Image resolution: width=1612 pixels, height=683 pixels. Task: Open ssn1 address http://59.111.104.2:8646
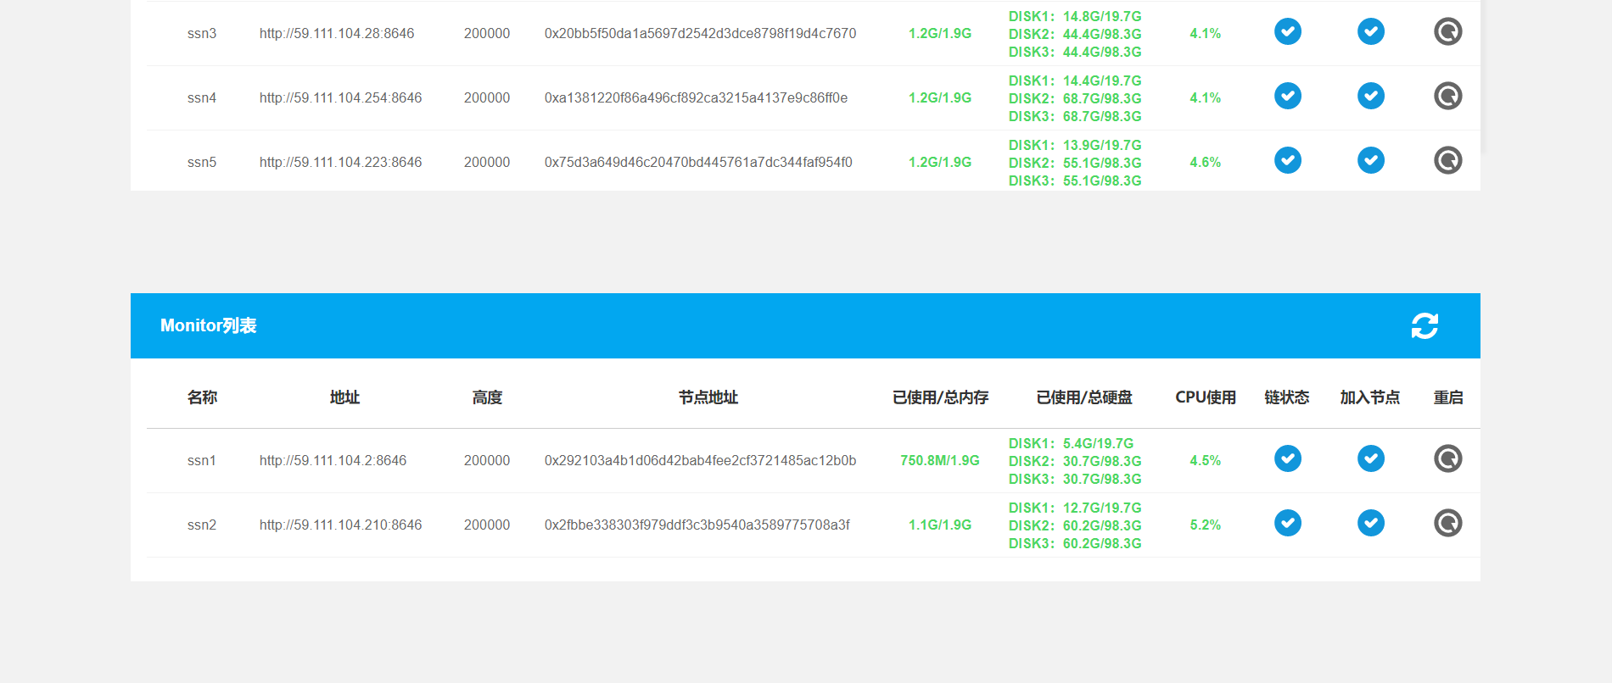333,461
